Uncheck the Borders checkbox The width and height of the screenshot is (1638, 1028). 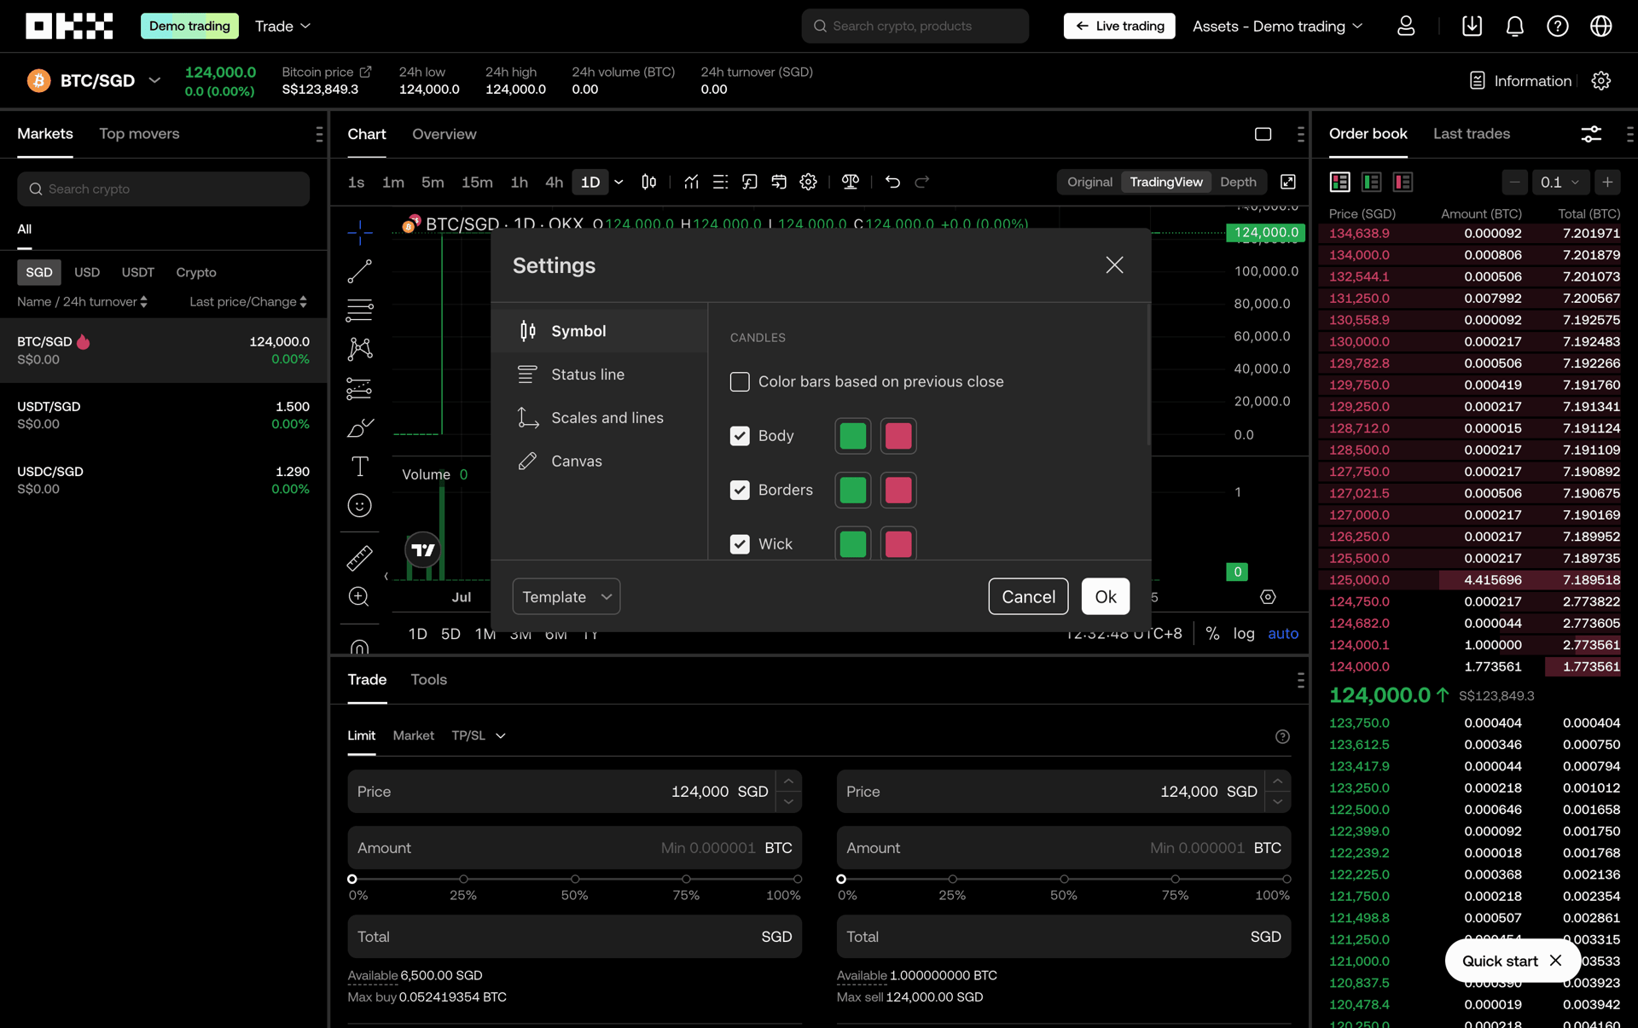740,490
